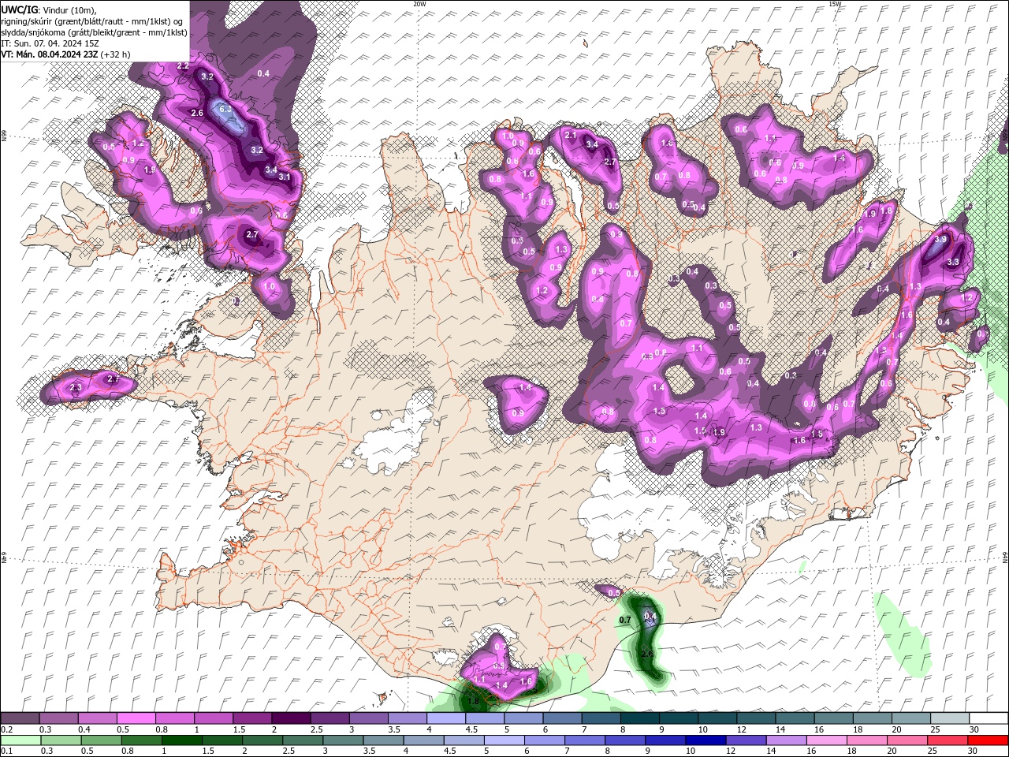Click the 2.3 value on the western peninsula
The width and height of the screenshot is (1009, 757).
pos(76,388)
